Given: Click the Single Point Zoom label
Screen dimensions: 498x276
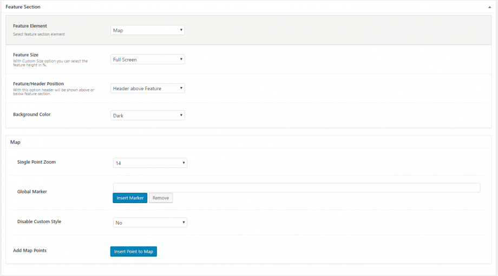Looking at the screenshot, I should point(36,162).
